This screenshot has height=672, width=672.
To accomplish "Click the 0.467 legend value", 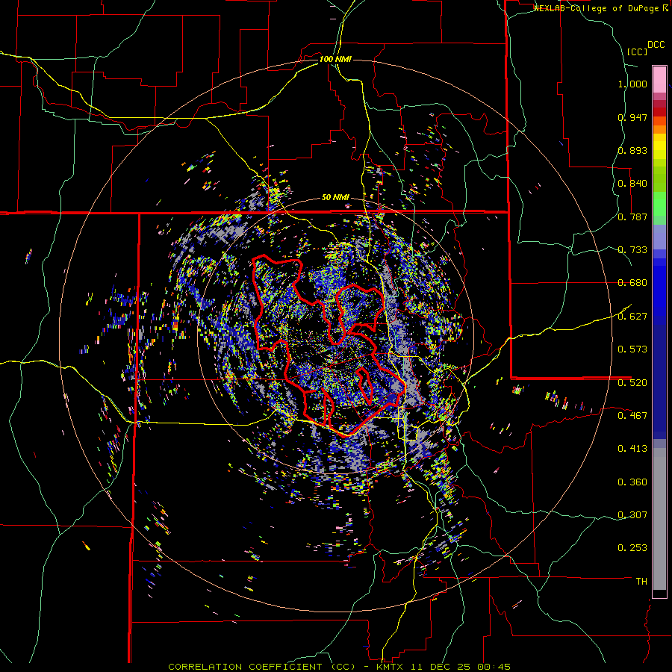I will 632,416.
